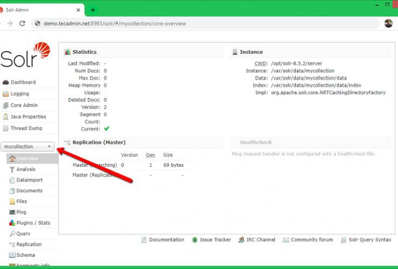Click the Query magnifier icon
The height and width of the screenshot is (269, 398).
pyautogui.click(x=12, y=234)
